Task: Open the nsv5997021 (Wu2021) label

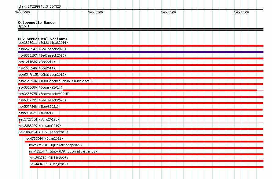Action: click(x=36, y=113)
